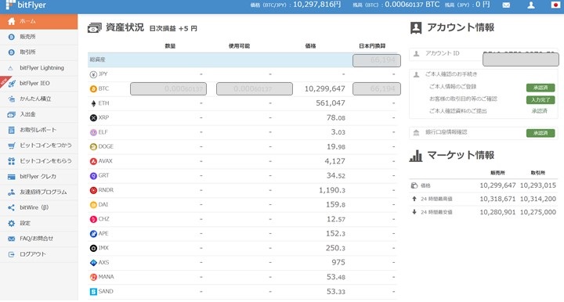
Task: Click the bitFlyer クレカ card icon
Action: click(12, 176)
